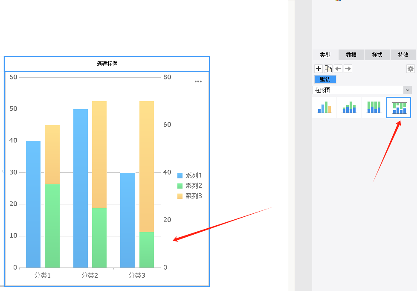Switch to the 特效 tab

[403, 55]
